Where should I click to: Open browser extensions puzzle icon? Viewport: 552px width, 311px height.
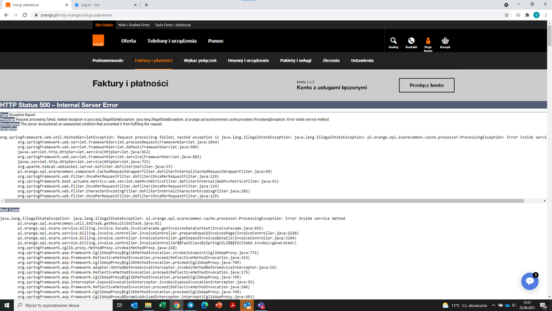click(x=527, y=15)
